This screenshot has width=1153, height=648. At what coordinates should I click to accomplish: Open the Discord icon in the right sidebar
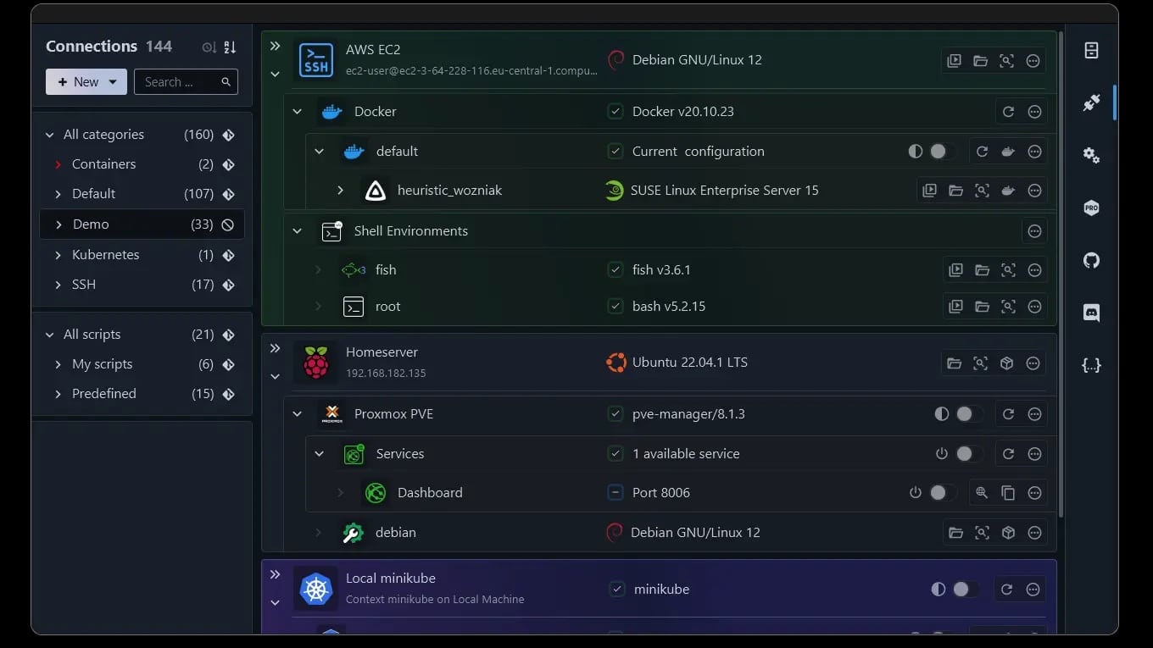[1091, 313]
